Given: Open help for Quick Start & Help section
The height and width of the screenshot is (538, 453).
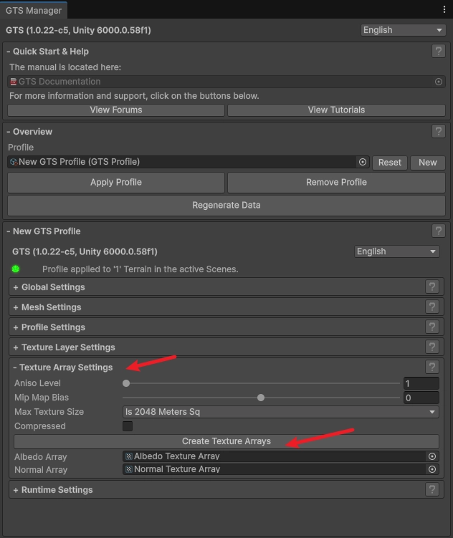Looking at the screenshot, I should pyautogui.click(x=438, y=52).
